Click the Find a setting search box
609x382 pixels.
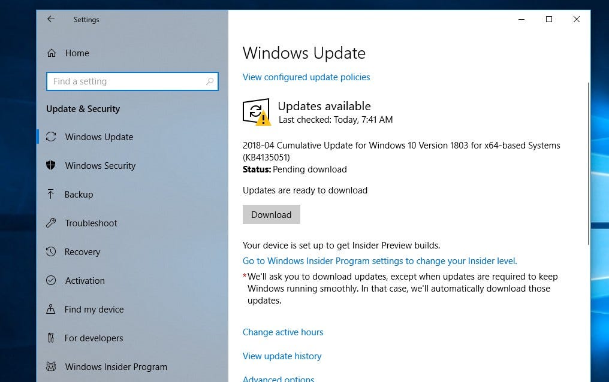pos(132,81)
